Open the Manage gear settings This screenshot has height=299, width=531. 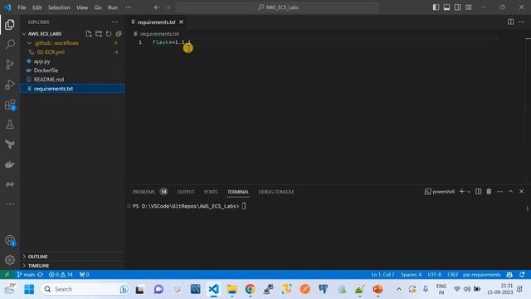coord(10,260)
